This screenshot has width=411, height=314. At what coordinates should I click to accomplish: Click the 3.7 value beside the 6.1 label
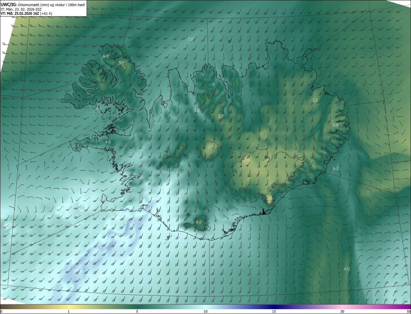point(121,63)
